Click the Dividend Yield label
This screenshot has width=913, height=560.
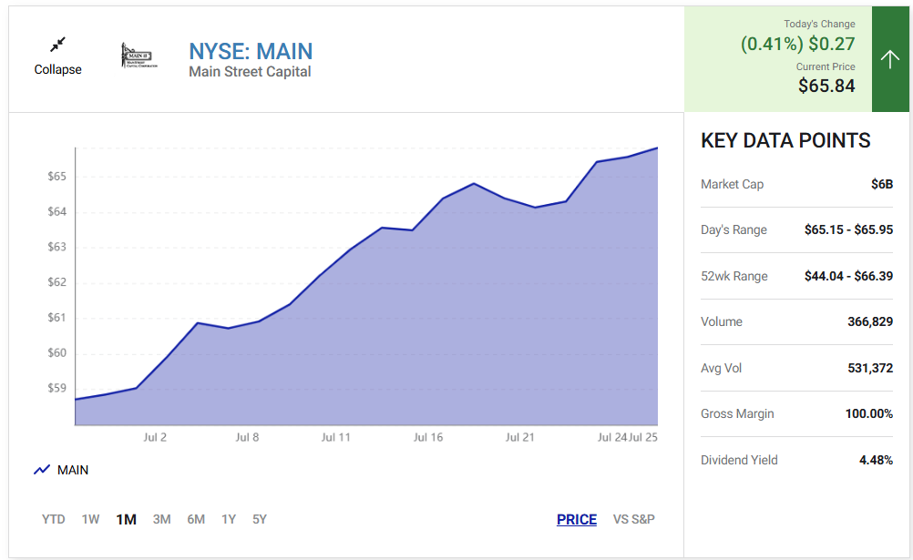(x=739, y=460)
